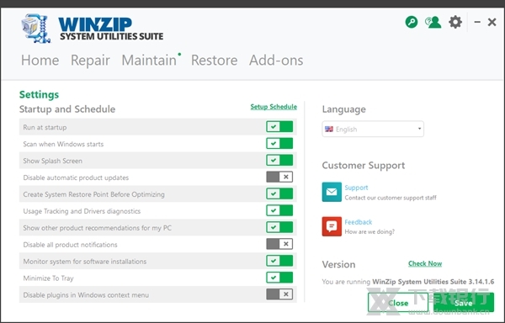Screen dimensions: 505x323
Task: Toggle Monitor system for software installations
Action: coord(279,261)
